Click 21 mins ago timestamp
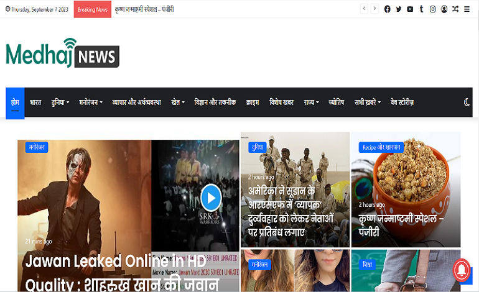Image resolution: width=479 pixels, height=292 pixels. [39, 241]
